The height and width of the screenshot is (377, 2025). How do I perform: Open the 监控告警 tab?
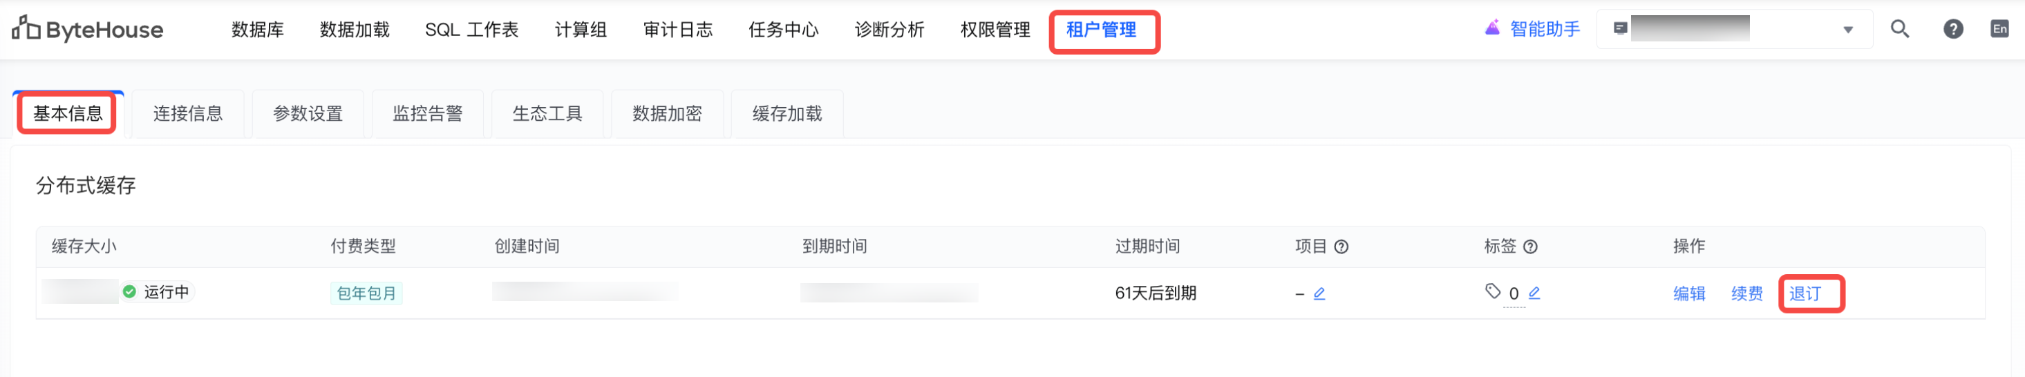click(428, 114)
